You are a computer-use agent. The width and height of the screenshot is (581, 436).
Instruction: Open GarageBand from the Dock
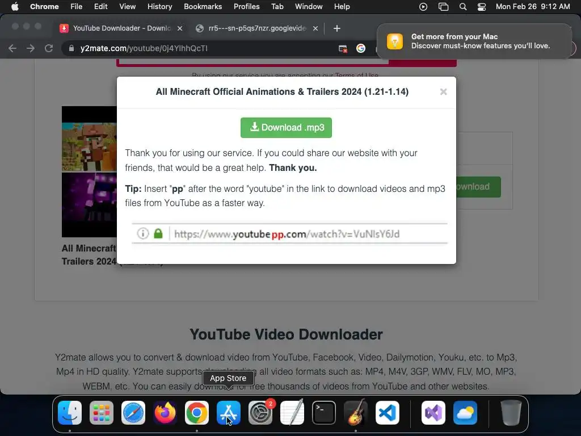(x=356, y=413)
